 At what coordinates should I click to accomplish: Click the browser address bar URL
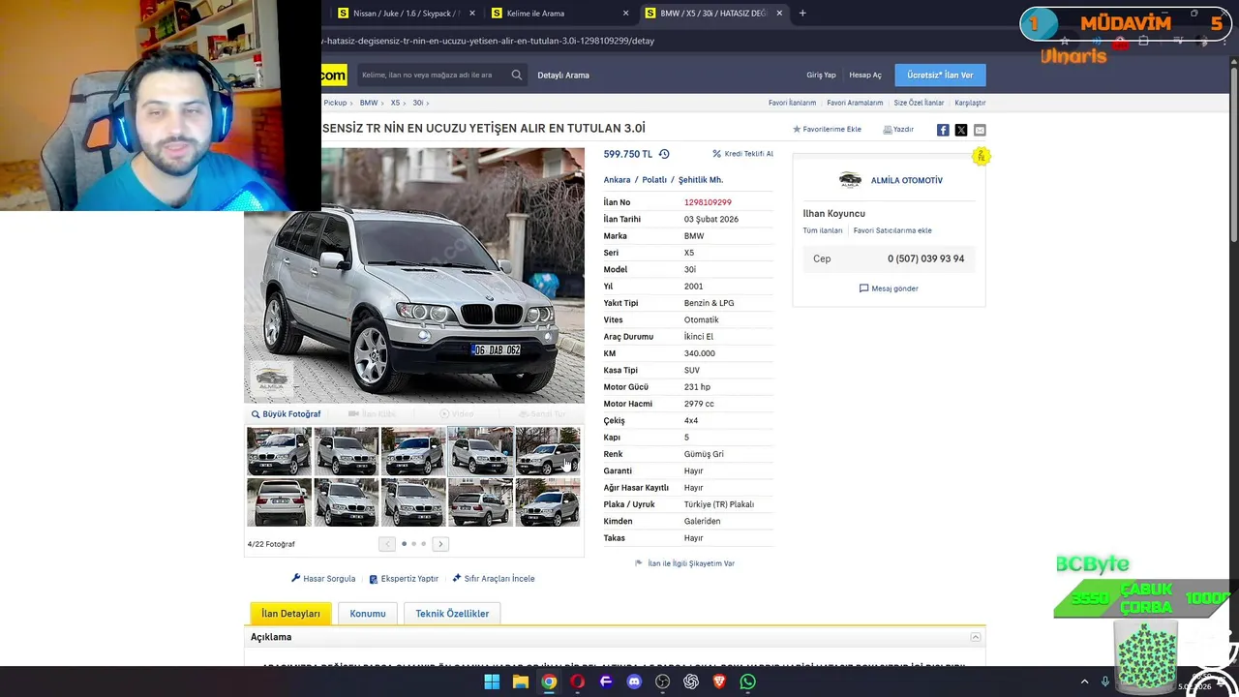(489, 41)
